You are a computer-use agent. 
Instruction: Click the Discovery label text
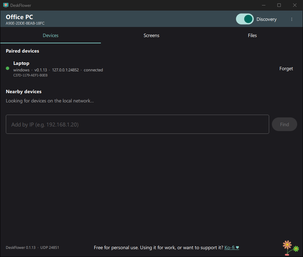266,19
